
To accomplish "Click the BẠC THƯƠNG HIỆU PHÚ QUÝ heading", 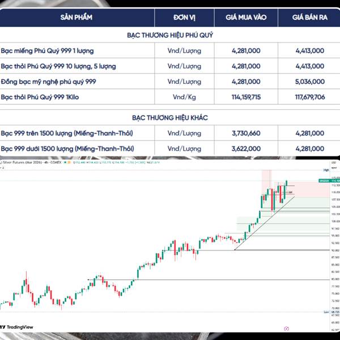I will point(170,35).
